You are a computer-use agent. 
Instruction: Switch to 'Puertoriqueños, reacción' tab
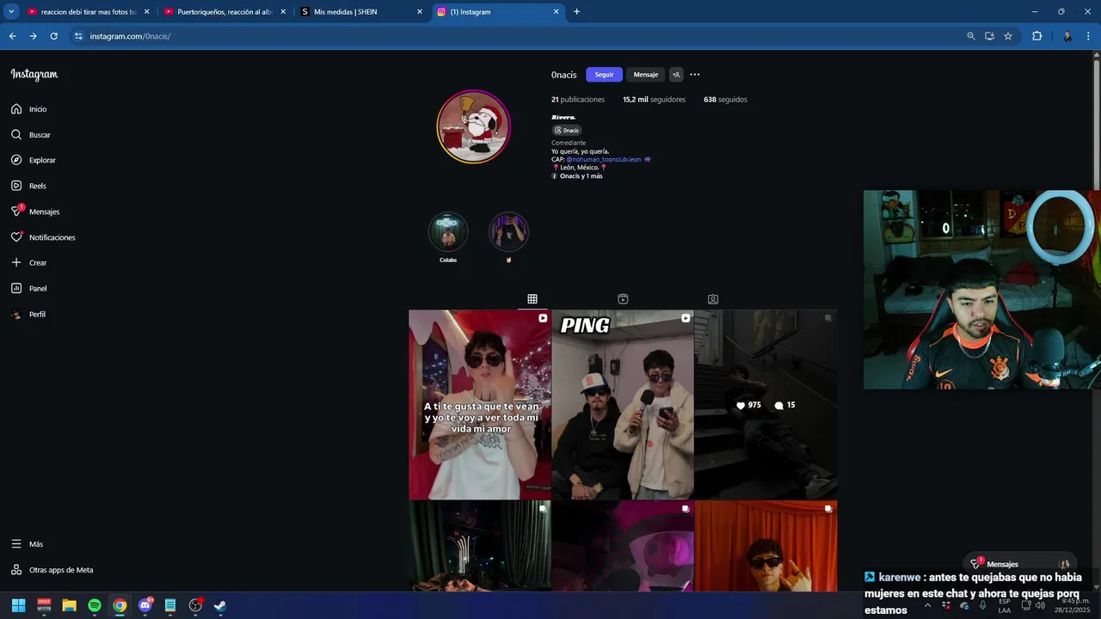click(224, 12)
